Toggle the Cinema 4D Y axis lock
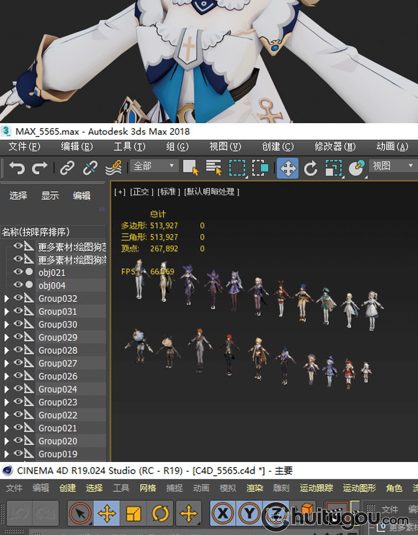Image resolution: width=418 pixels, height=535 pixels. click(250, 513)
